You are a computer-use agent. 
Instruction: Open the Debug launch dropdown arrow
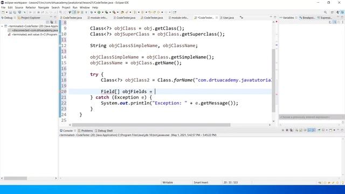pyautogui.click(x=95, y=12)
